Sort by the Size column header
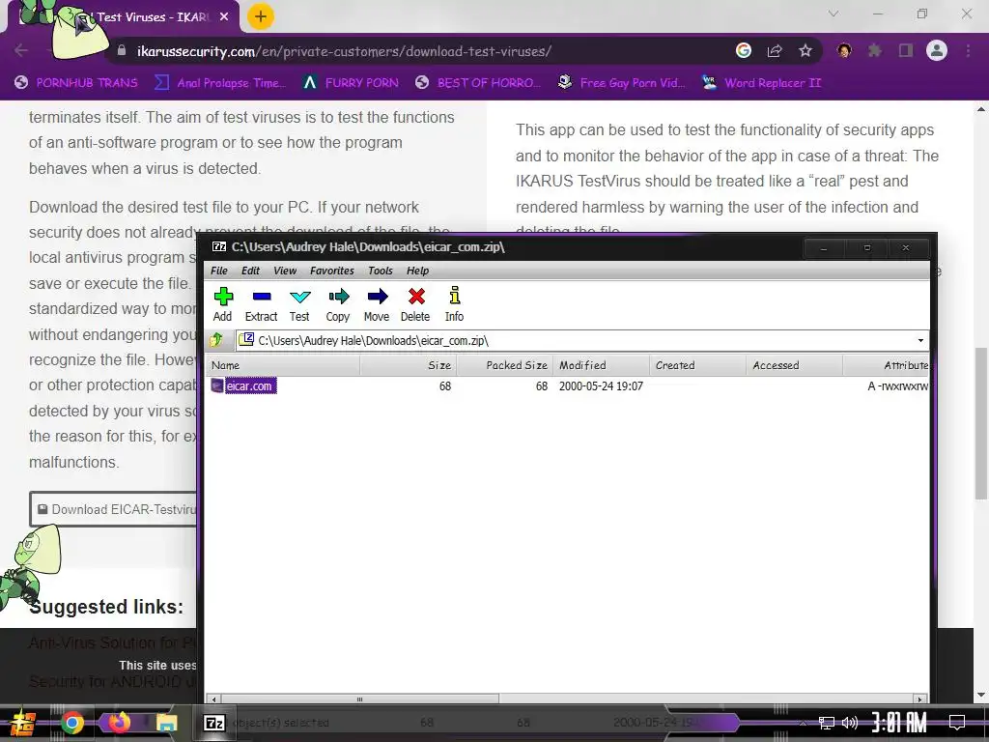The height and width of the screenshot is (742, 989). (409, 365)
